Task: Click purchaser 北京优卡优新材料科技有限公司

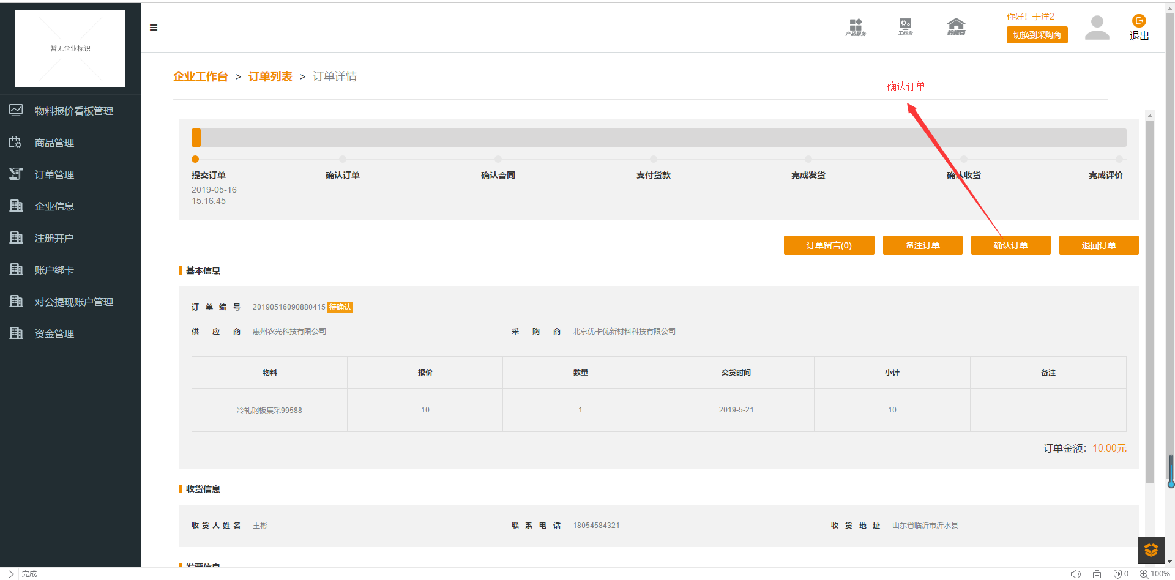Action: (624, 332)
